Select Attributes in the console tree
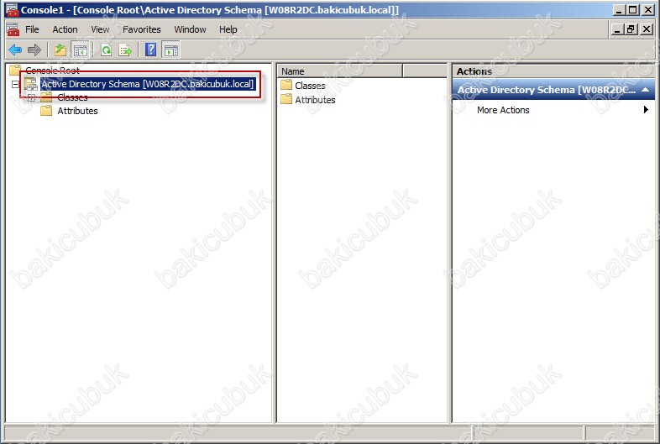The height and width of the screenshot is (444, 660). point(77,111)
